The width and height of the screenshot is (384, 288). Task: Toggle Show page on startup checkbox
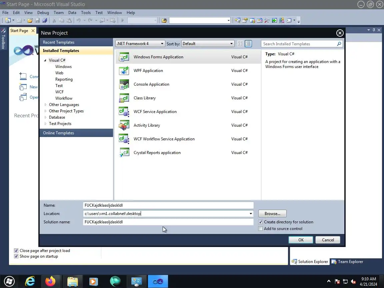point(16,256)
